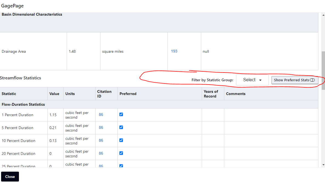
Task: Open citation 86 for 1 Percent Duration
Action: (x=101, y=115)
